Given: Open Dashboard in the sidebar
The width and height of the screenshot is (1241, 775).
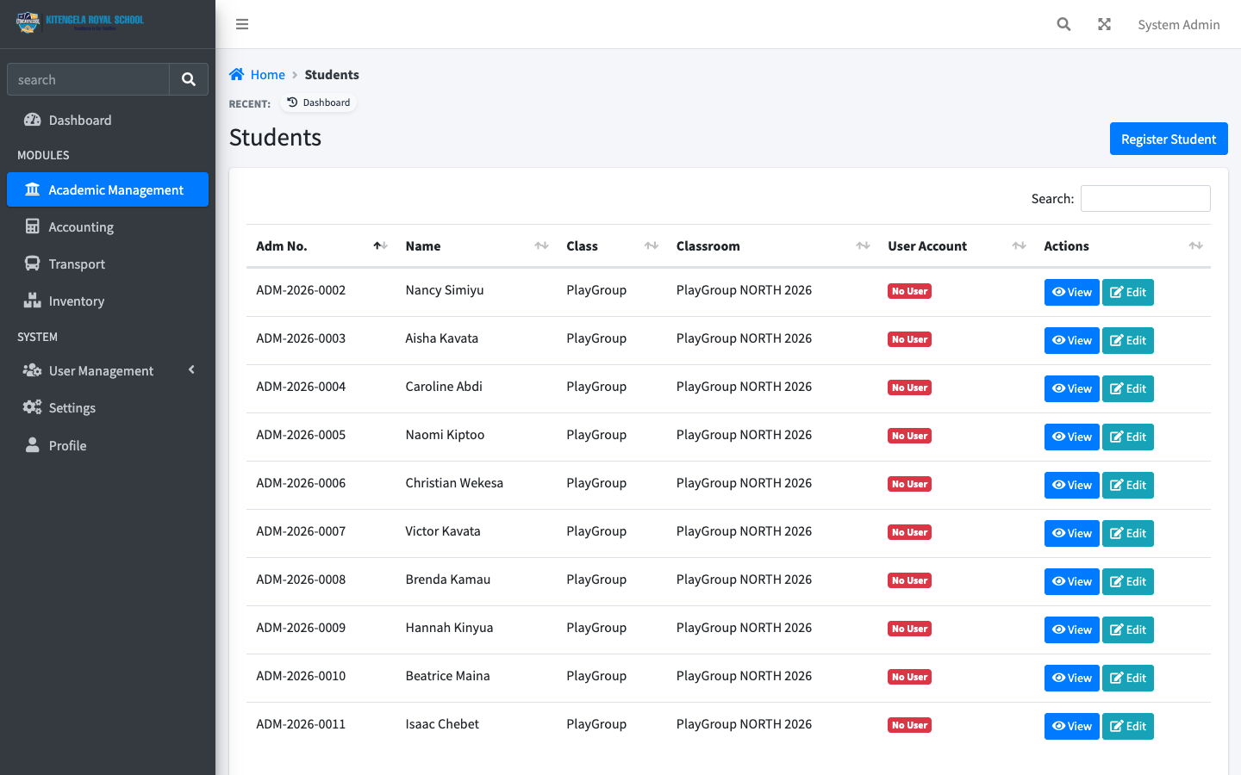Looking at the screenshot, I should pos(108,121).
